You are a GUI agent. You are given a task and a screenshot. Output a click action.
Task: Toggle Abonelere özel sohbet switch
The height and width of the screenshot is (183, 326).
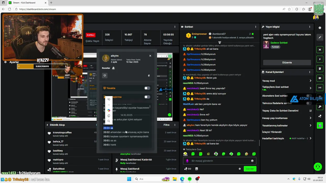[x=309, y=96]
